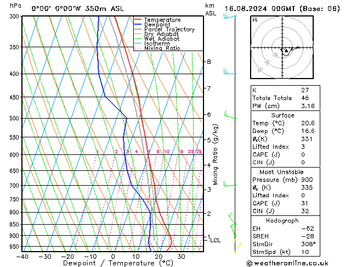Click the '350m ASL' elevation text

click(105, 9)
